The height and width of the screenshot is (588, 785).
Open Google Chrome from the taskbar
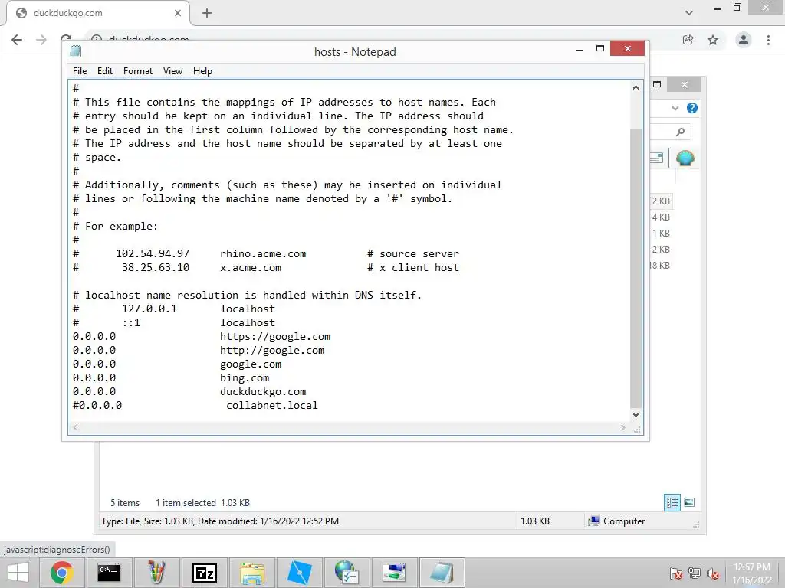(x=62, y=573)
